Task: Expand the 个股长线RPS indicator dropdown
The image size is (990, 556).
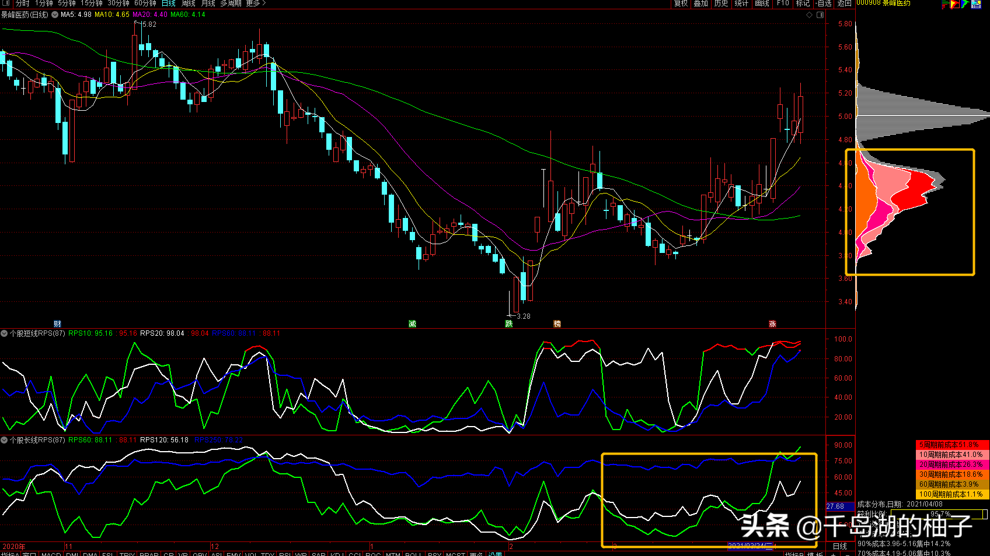Action: click(x=4, y=440)
